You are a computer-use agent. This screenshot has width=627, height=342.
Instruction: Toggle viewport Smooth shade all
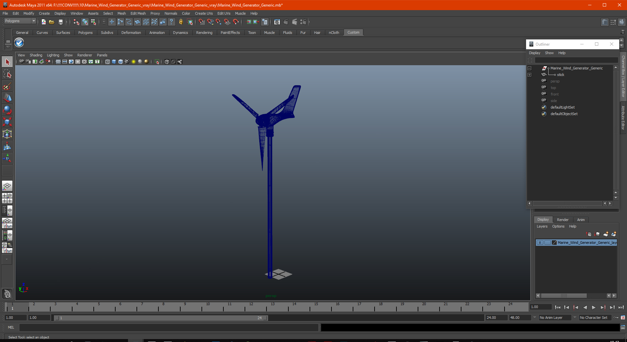tap(114, 62)
